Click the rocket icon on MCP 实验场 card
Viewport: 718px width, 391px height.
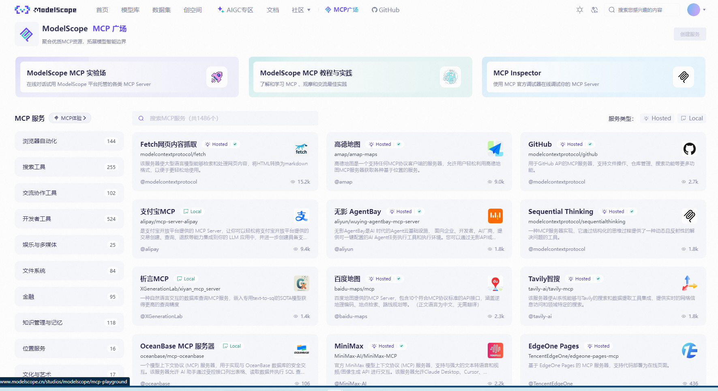tap(217, 77)
